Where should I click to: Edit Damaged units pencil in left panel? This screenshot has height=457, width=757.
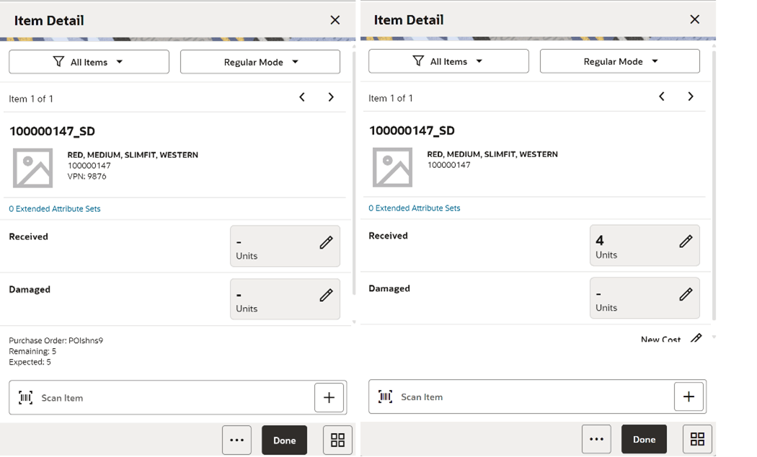(x=327, y=295)
